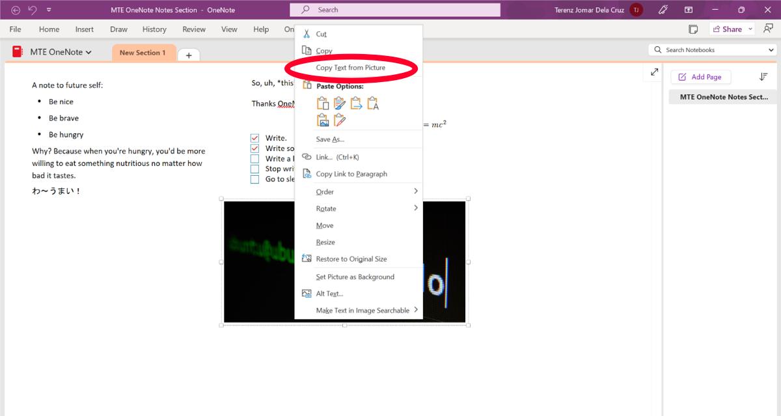781x416 pixels.
Task: Click the Copy icon in context menu
Action: point(306,50)
